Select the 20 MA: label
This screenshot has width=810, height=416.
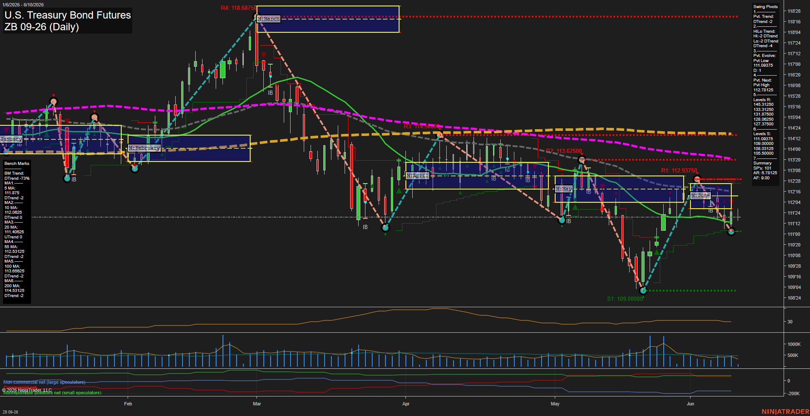(x=11, y=227)
